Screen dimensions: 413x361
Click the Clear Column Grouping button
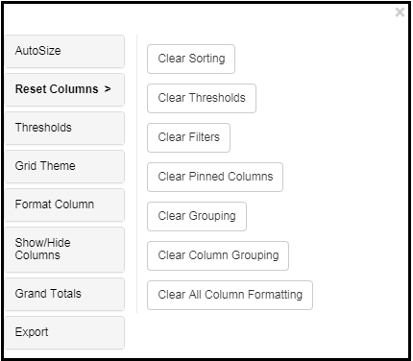pos(218,255)
